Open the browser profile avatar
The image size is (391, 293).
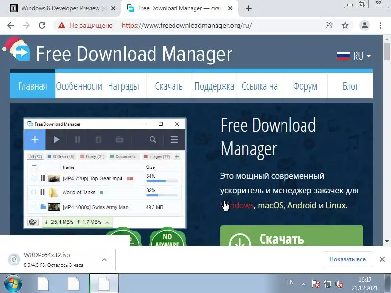click(364, 25)
